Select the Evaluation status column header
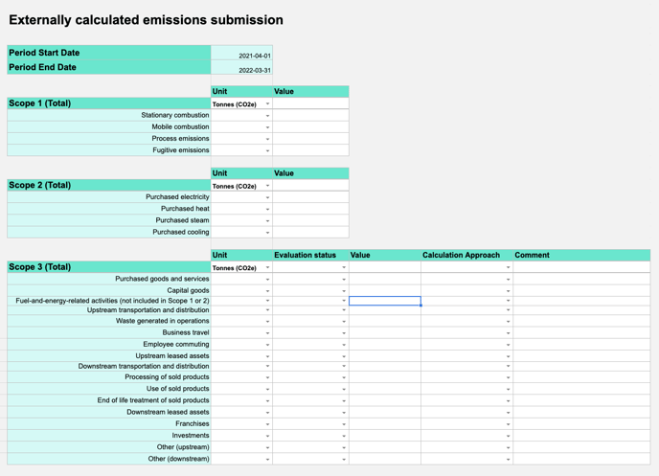Screen dimensions: 659x476 tap(310, 255)
